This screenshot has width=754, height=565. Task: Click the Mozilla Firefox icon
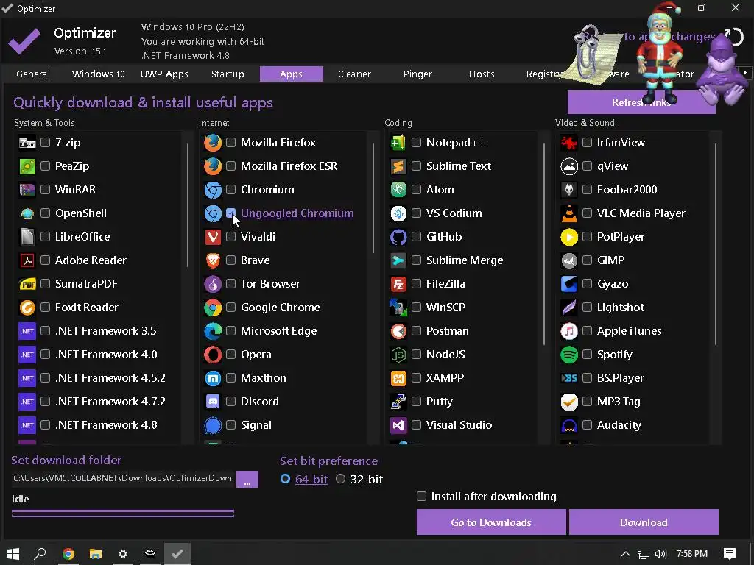[213, 143]
